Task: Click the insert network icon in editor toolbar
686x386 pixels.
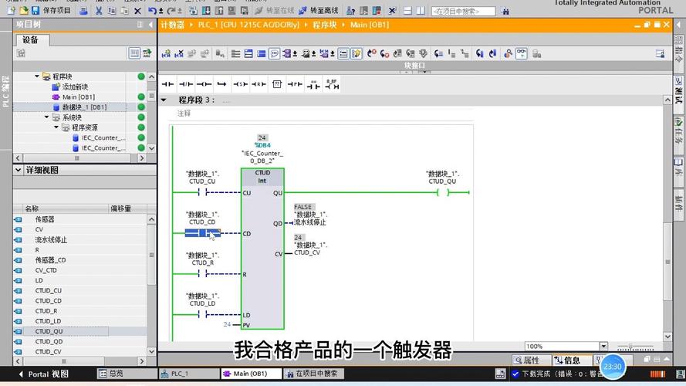Action: pos(166,54)
